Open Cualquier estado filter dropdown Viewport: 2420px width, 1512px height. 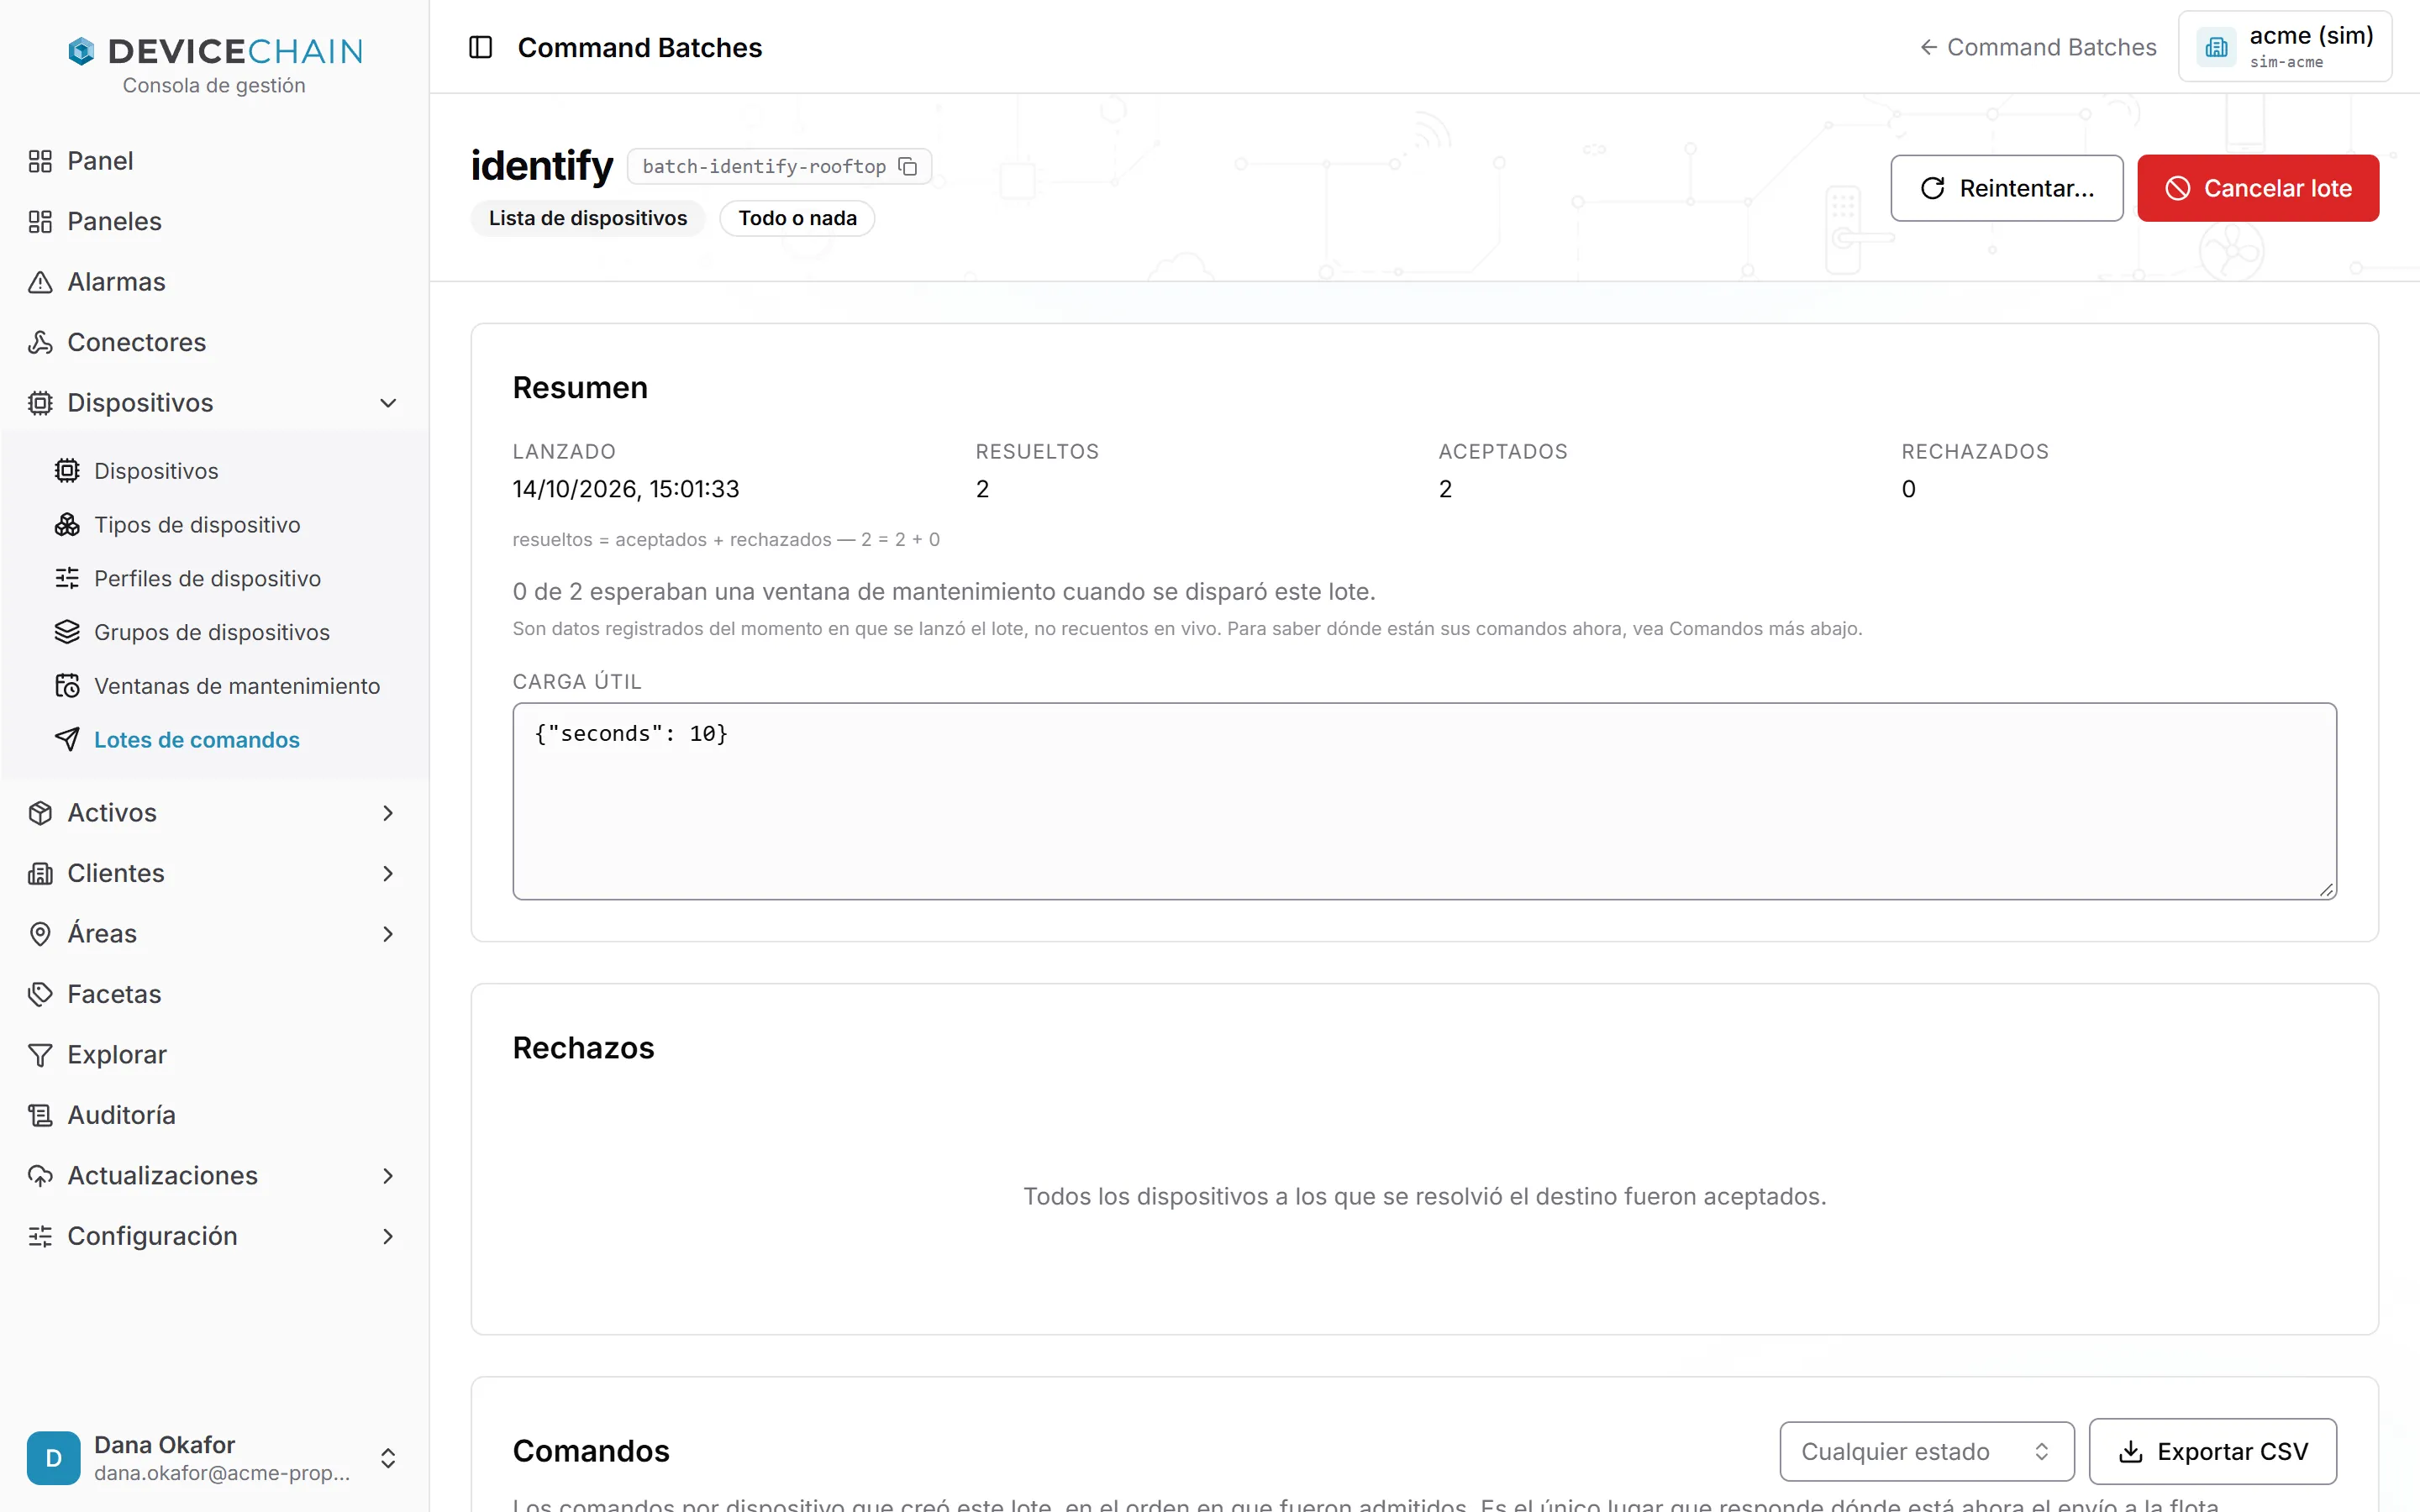point(1927,1451)
